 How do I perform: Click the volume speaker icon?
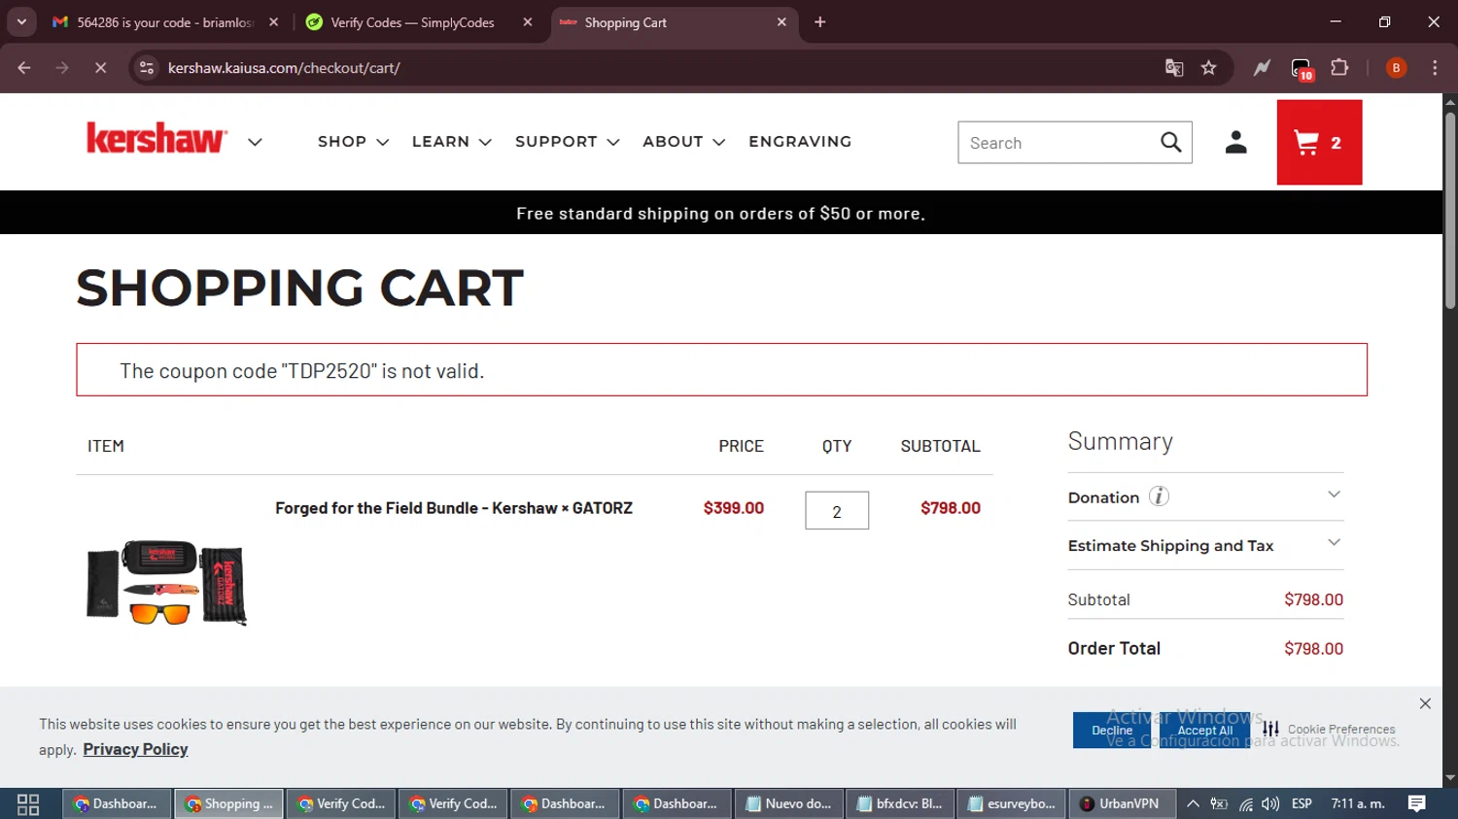click(1270, 804)
